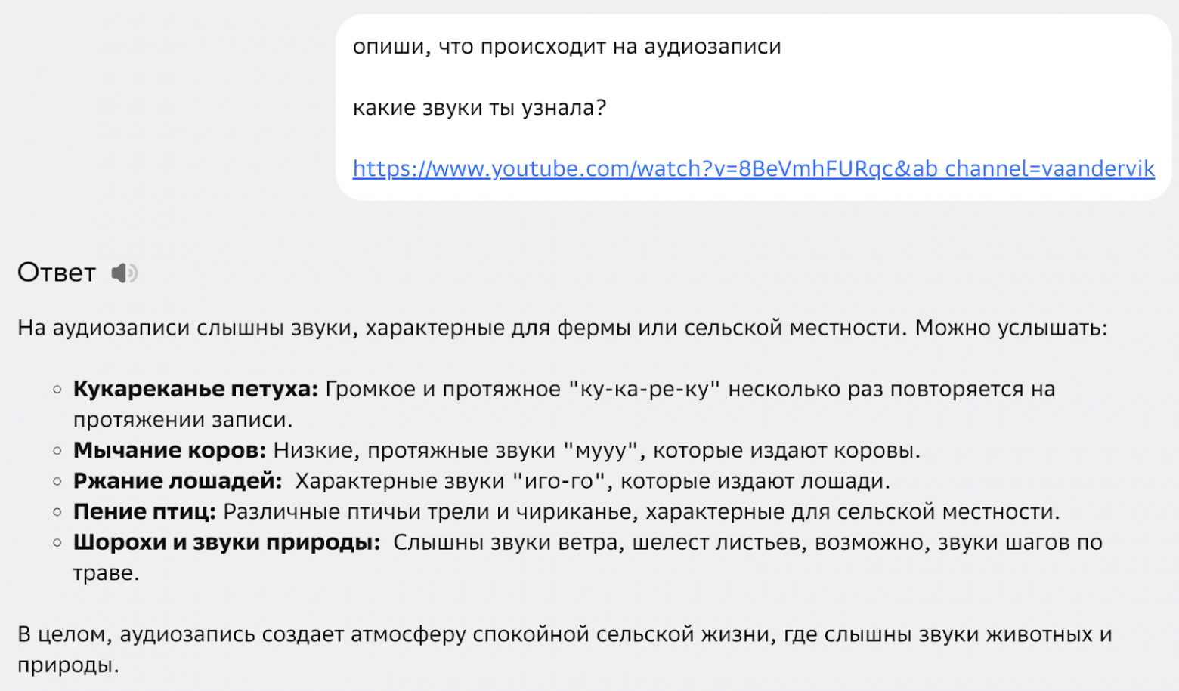This screenshot has height=691, width=1179.
Task: Open the YouTube link in the message
Action: click(753, 168)
